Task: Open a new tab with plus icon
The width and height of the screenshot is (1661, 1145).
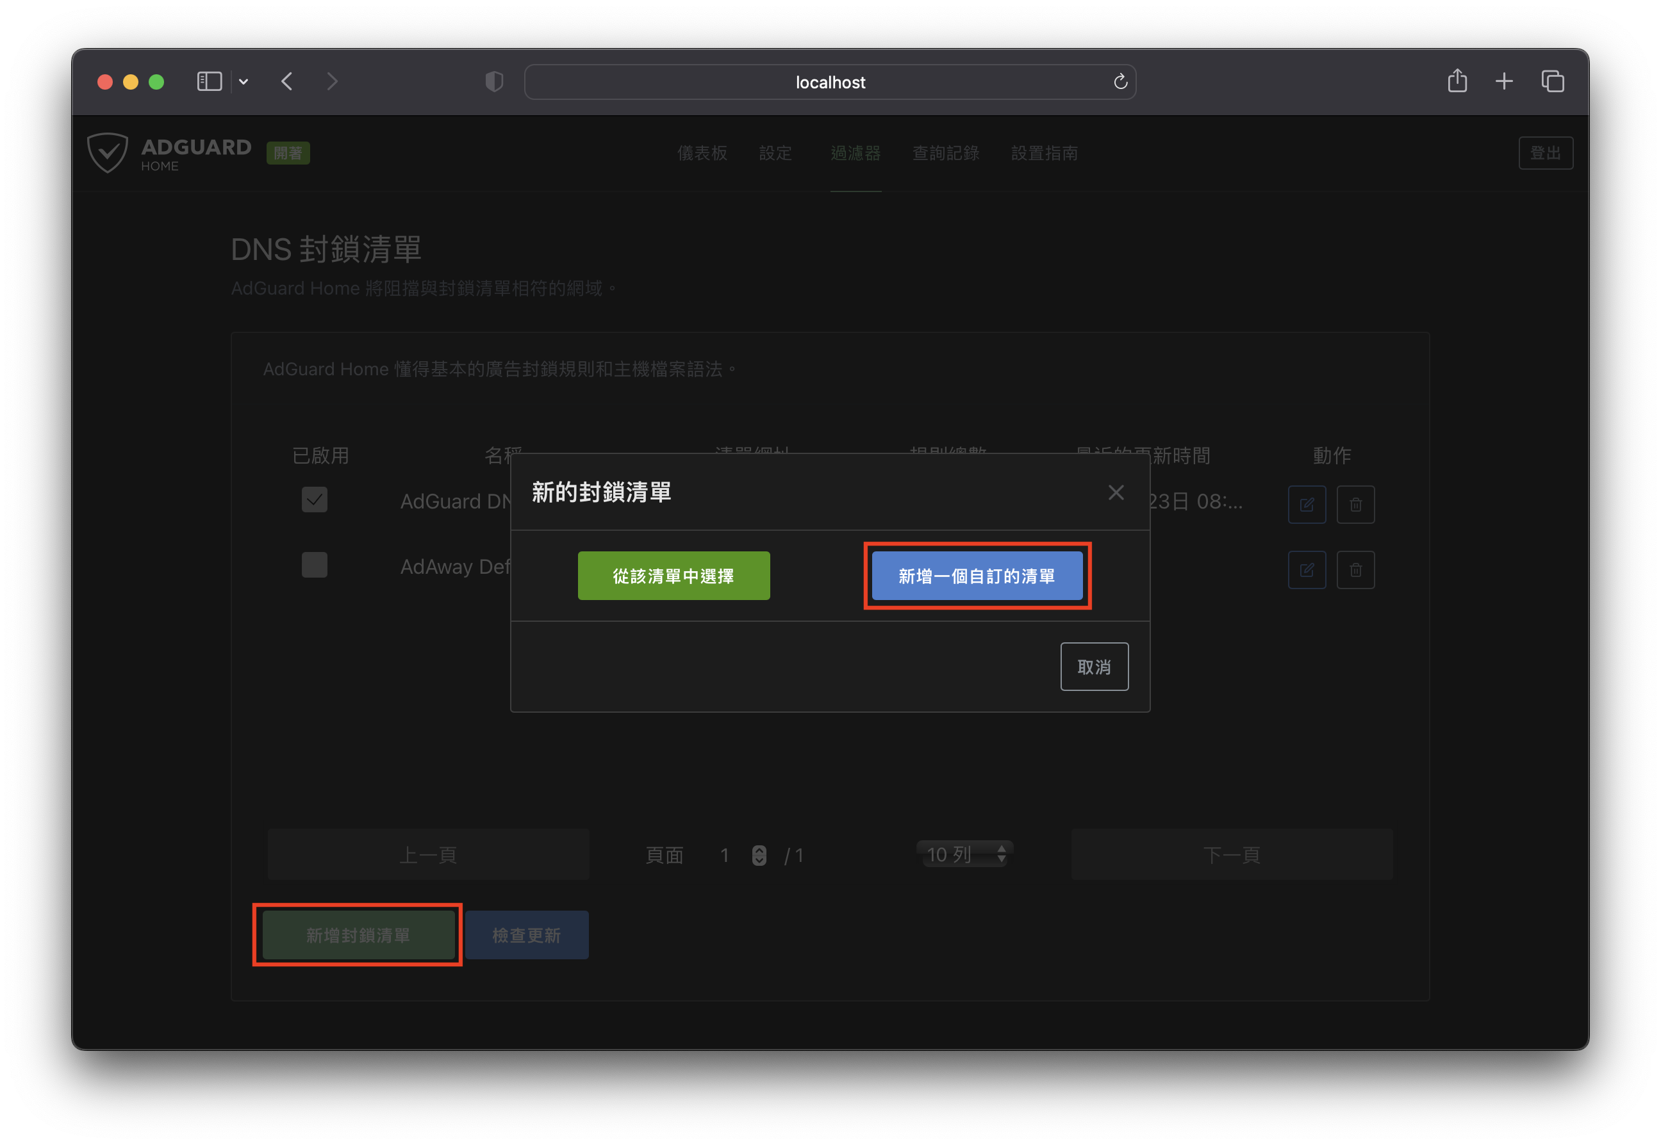Action: point(1504,82)
